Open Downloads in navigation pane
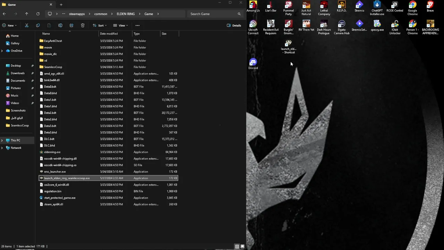Image resolution: width=444 pixels, height=250 pixels. [x=17, y=73]
